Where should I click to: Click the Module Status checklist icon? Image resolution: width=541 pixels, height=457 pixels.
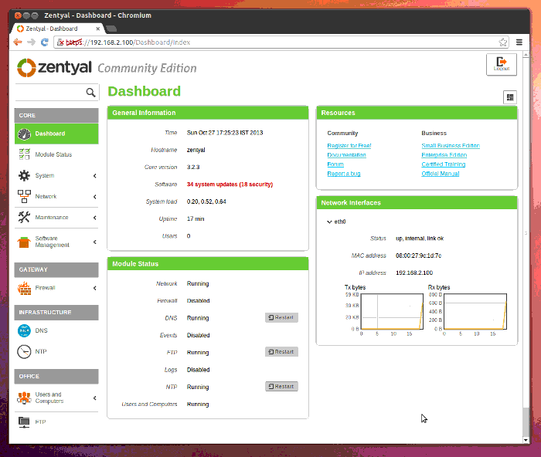pyautogui.click(x=24, y=154)
